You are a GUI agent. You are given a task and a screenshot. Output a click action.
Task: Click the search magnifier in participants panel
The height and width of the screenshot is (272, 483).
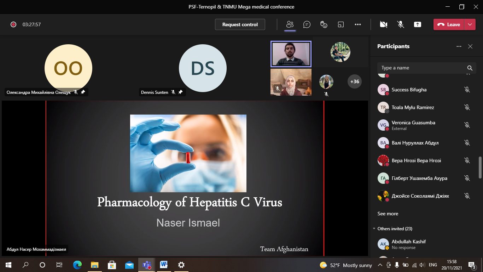[x=470, y=68]
